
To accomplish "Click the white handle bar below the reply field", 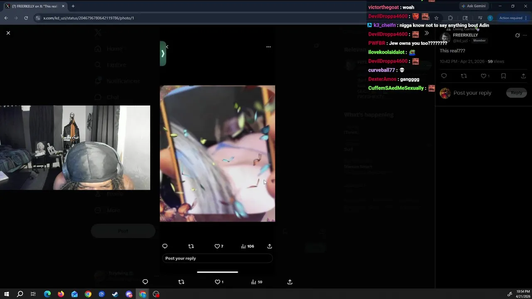I will pyautogui.click(x=217, y=272).
